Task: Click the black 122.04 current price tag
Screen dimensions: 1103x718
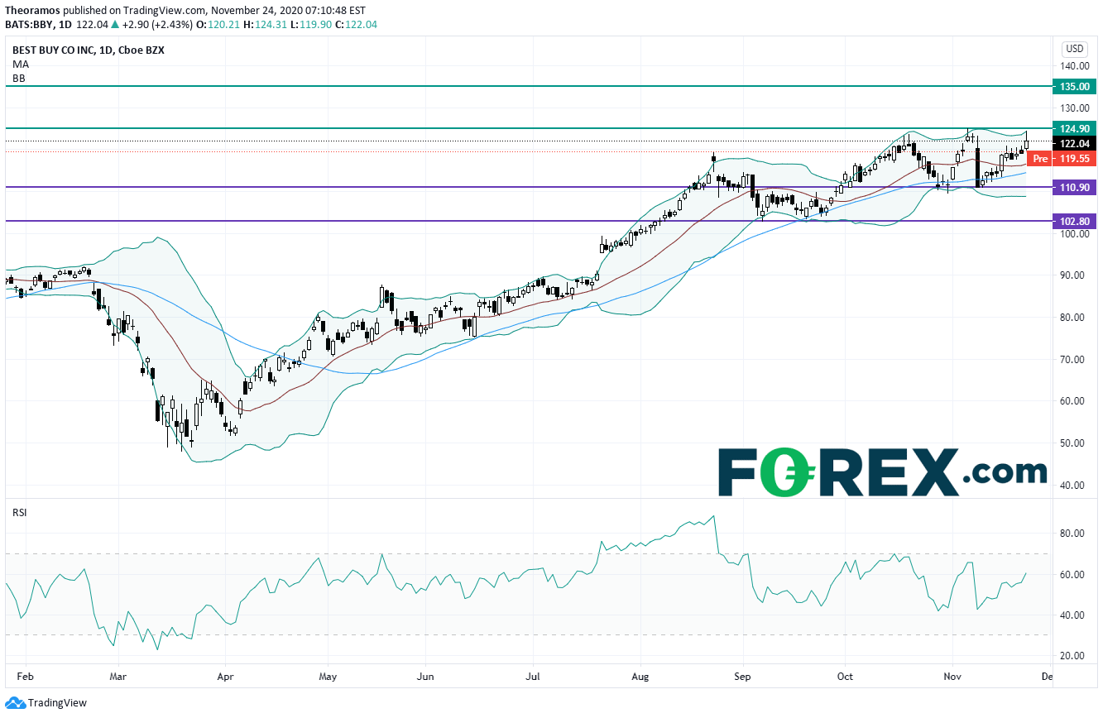Action: tap(1072, 143)
